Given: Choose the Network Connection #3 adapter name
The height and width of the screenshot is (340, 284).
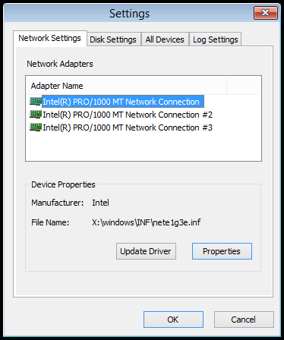Looking at the screenshot, I should tap(128, 127).
